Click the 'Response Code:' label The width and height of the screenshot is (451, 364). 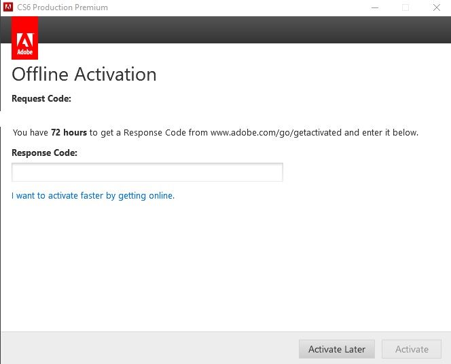[44, 153]
